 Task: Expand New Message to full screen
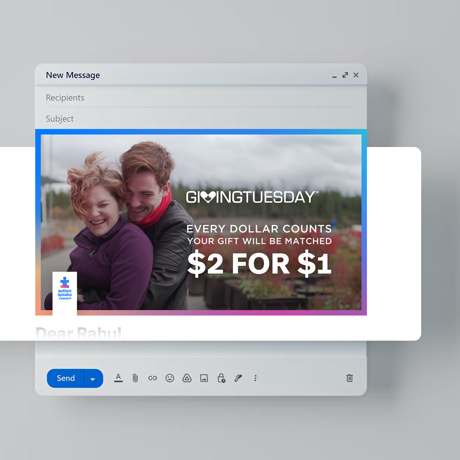tap(345, 75)
